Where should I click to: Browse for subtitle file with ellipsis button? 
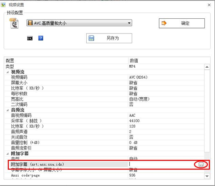click(201, 164)
